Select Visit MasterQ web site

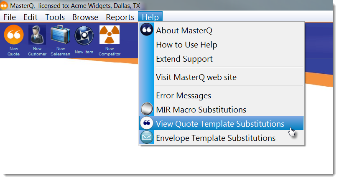pyautogui.click(x=196, y=77)
